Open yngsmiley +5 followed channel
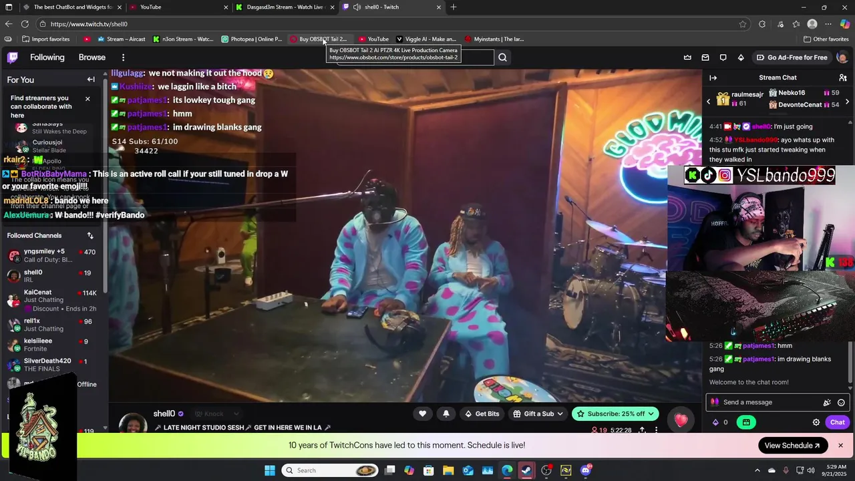 click(51, 255)
